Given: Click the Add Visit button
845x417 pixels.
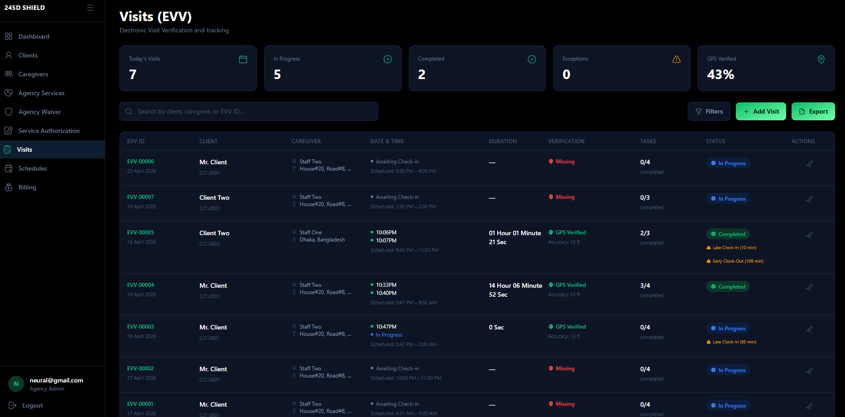Looking at the screenshot, I should tap(761, 111).
